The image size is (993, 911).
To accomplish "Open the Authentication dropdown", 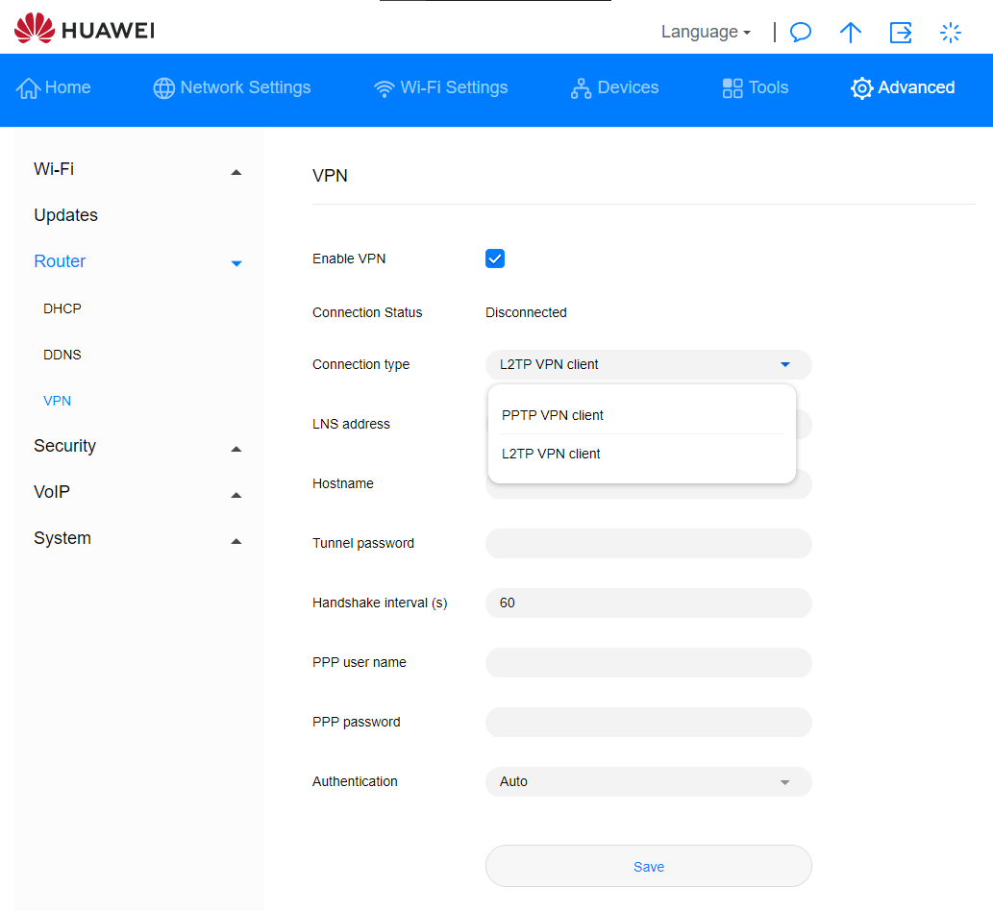I will (x=649, y=782).
